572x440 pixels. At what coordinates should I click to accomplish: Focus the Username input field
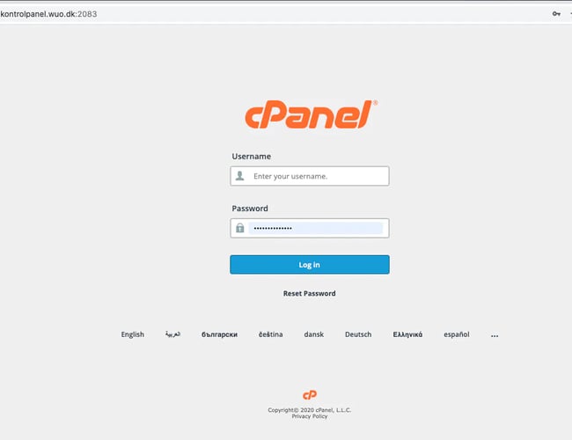(310, 176)
